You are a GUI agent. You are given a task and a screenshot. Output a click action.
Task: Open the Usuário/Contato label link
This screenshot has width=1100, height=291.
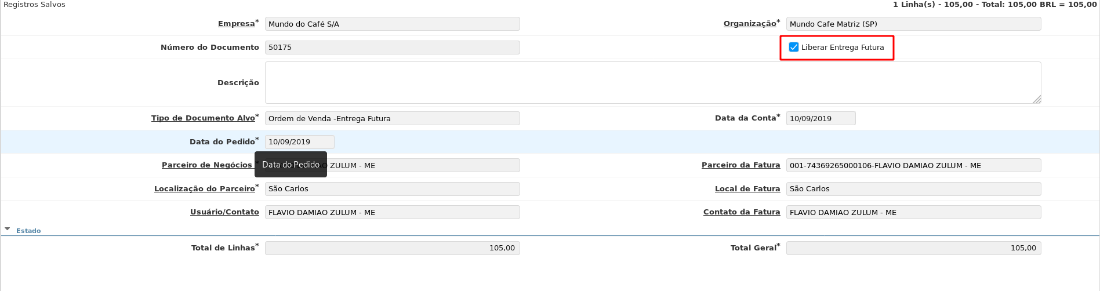[x=224, y=212]
